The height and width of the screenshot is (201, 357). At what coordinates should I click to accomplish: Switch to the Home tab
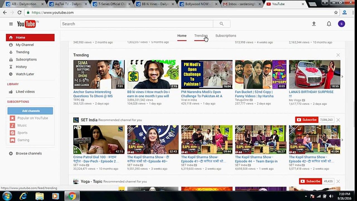click(182, 36)
